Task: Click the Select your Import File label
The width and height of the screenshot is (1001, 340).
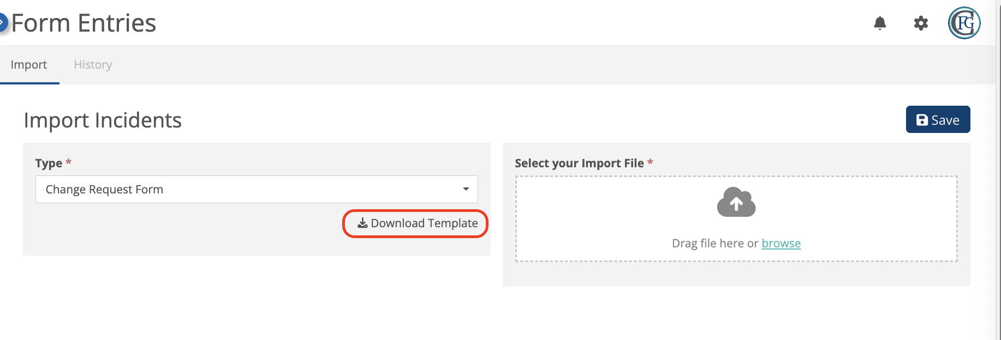Action: tap(579, 163)
